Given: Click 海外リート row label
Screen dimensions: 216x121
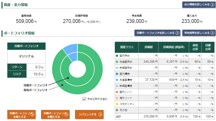Looking at the screenshot, I should tap(126, 98).
